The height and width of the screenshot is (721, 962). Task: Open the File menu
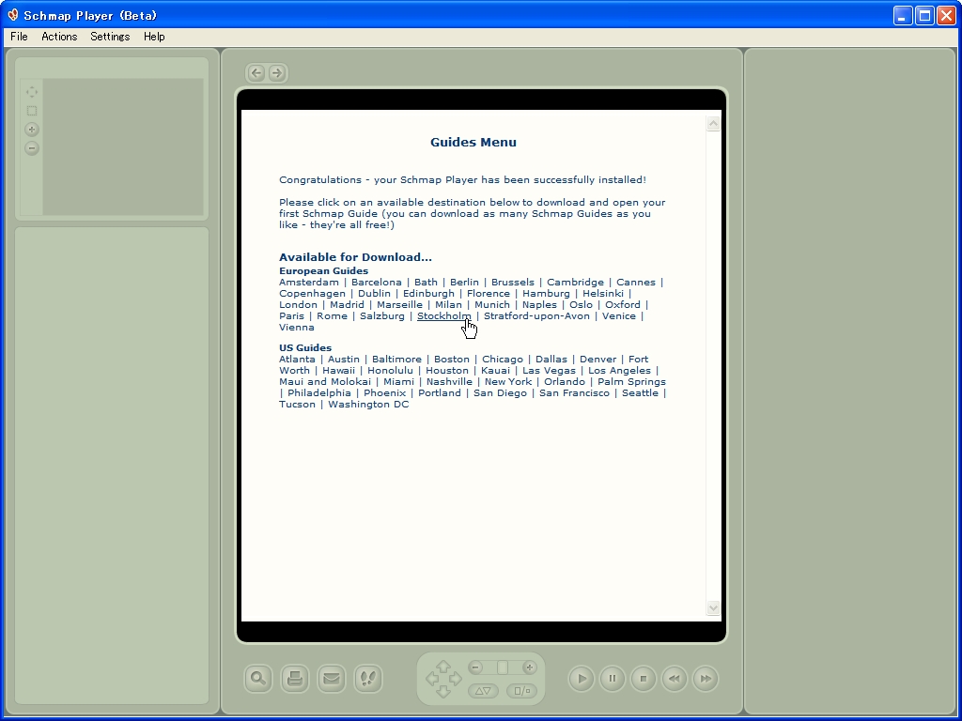tap(19, 37)
